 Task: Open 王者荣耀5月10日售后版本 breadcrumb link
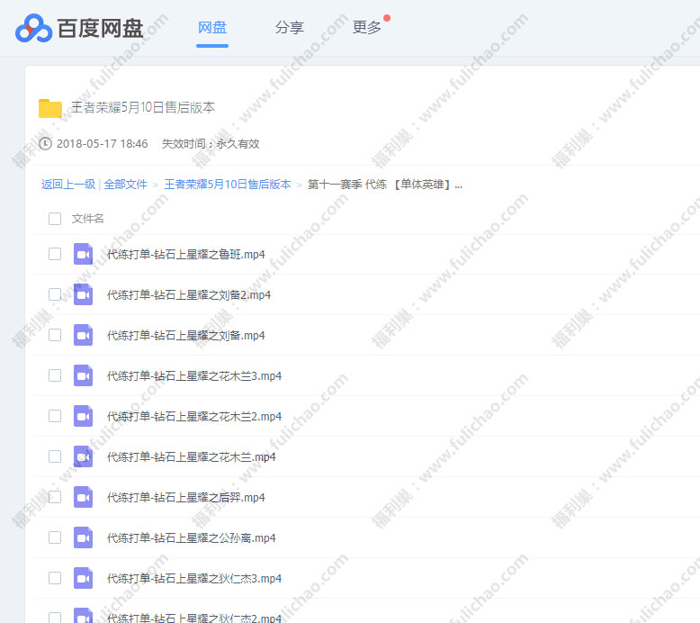click(228, 185)
